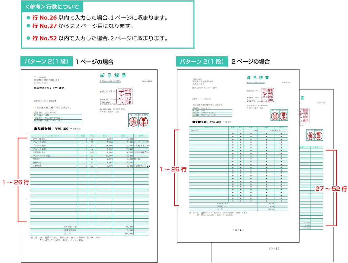Click '御見積書' title on the one-page sample

pyautogui.click(x=113, y=75)
